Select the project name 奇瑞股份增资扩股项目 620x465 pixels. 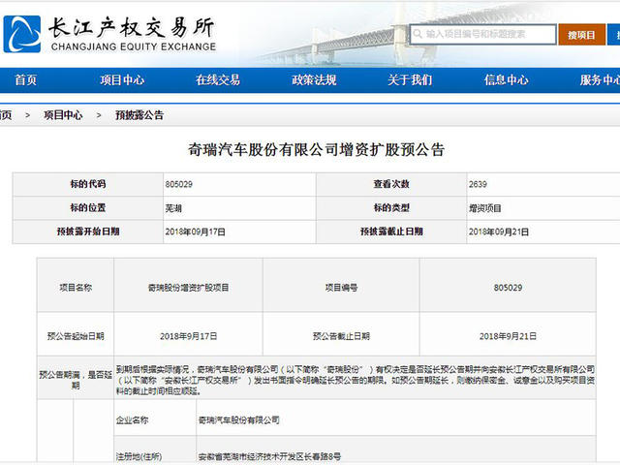click(x=188, y=288)
